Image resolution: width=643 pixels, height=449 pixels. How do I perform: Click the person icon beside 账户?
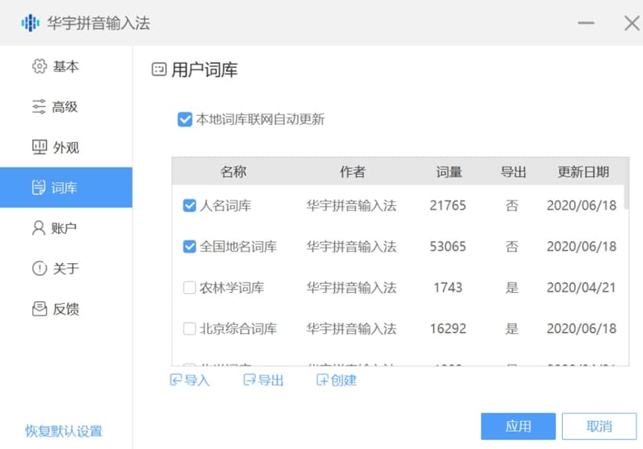pyautogui.click(x=39, y=228)
